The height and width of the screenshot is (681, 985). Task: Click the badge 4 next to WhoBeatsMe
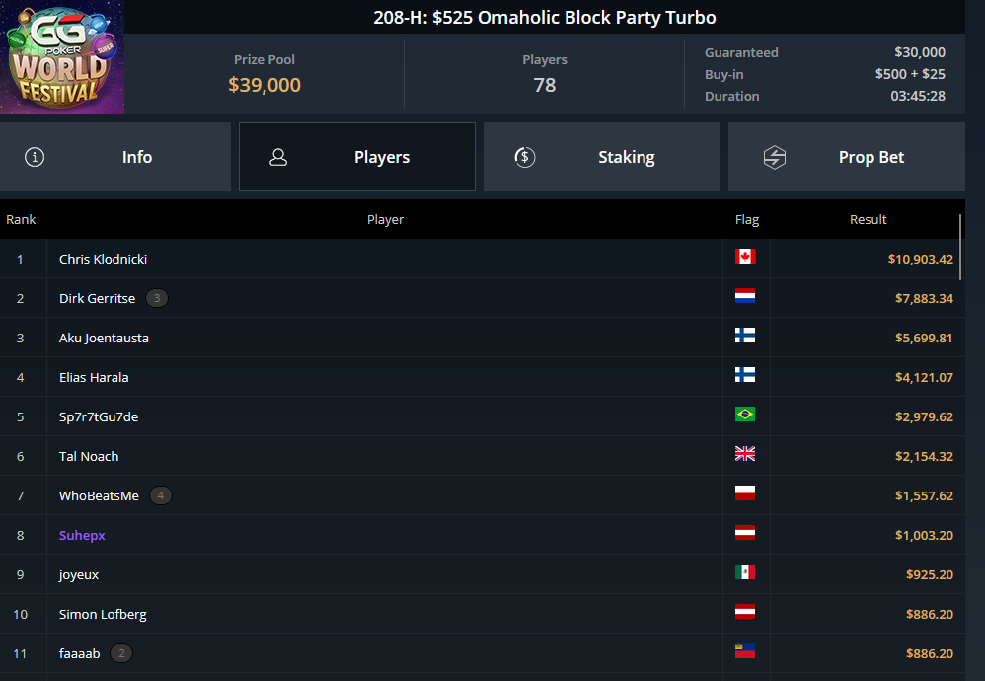coord(161,495)
